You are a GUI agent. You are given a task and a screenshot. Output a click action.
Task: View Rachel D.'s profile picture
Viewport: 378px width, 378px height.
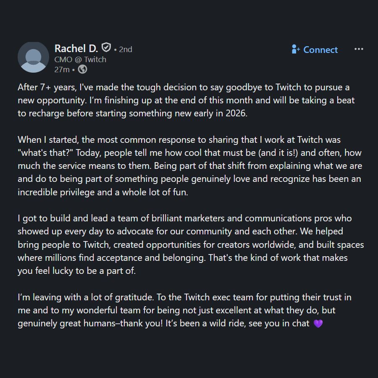click(x=33, y=57)
